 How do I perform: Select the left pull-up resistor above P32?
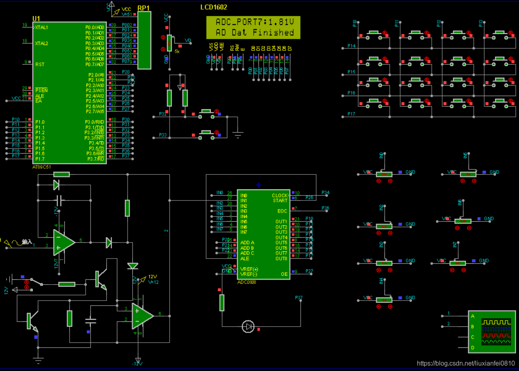169,98
